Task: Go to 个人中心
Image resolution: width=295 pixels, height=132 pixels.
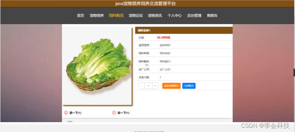Action: tap(175, 16)
